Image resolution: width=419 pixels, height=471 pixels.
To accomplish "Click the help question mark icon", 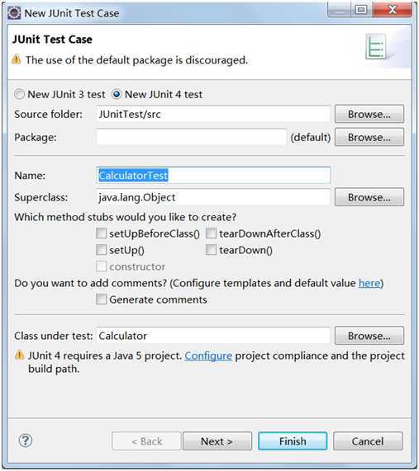I will (x=26, y=440).
